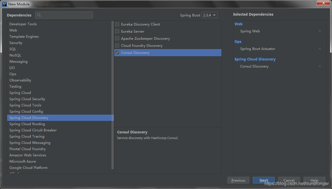The image size is (332, 189).
Task: Click the Previous button
Action: tap(238, 180)
